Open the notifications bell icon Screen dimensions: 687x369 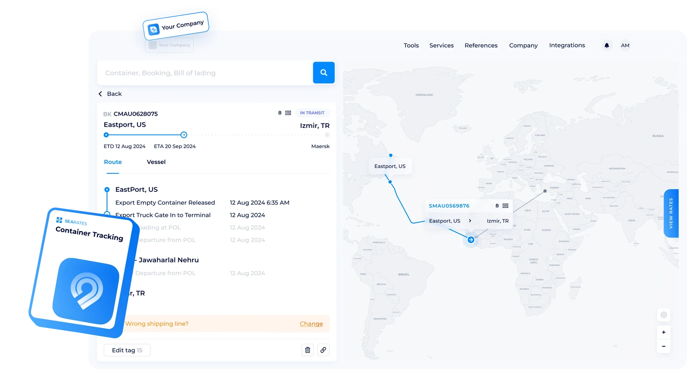tap(606, 46)
